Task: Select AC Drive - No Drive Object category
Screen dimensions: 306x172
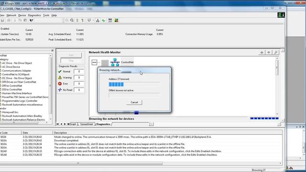Action: 17,63
